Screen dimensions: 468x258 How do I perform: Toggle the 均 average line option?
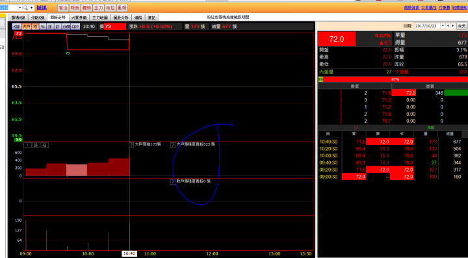pos(35,27)
